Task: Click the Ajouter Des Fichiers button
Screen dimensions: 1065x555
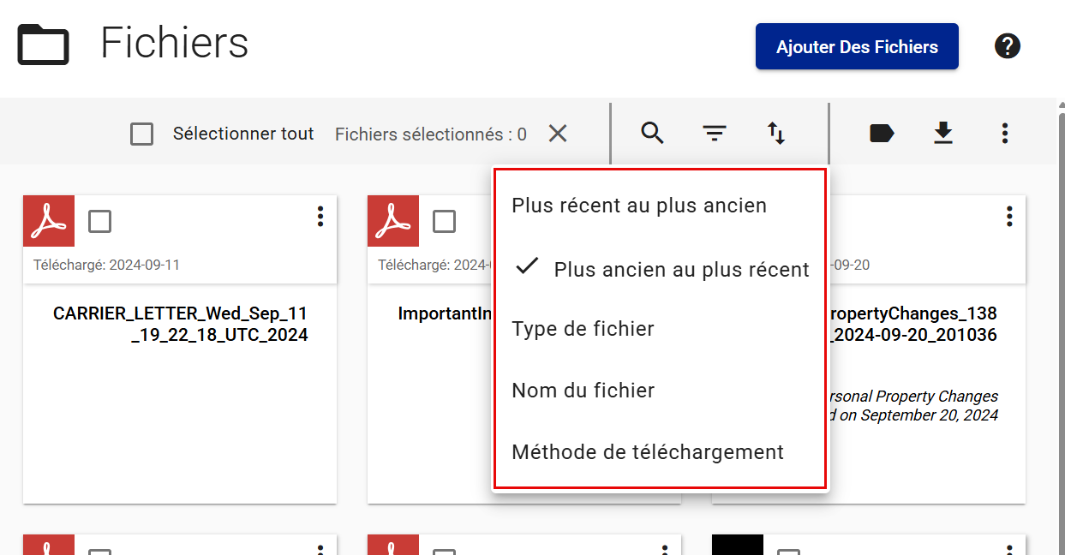Action: pos(857,47)
